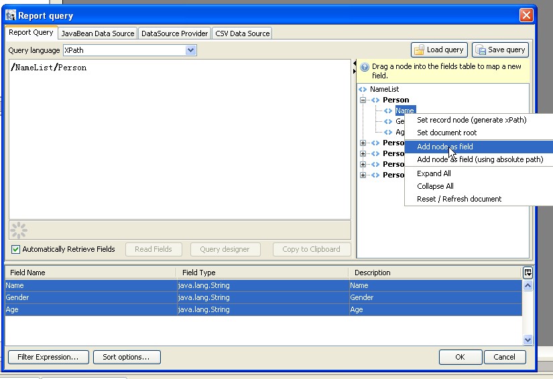
Task: Click the Read Fields button
Action: (153, 249)
